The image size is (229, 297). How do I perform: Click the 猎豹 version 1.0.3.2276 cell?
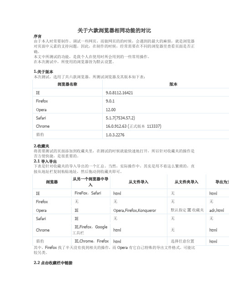coord(115,135)
